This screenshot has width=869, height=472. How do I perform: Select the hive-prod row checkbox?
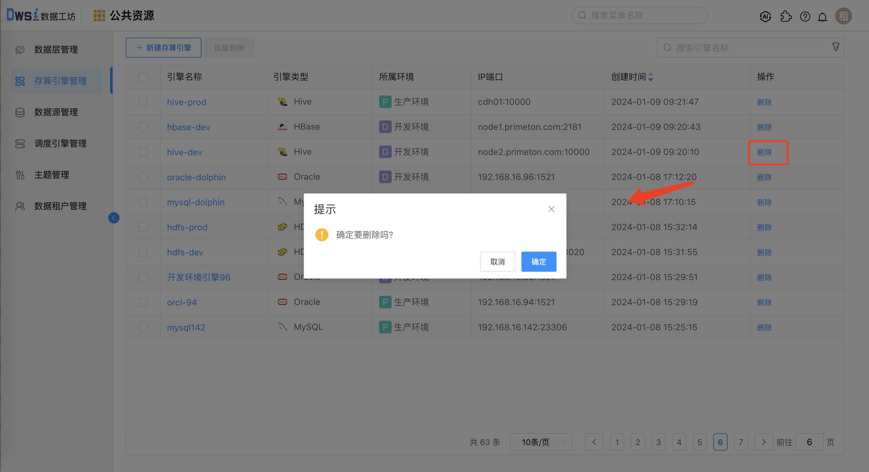pos(143,102)
